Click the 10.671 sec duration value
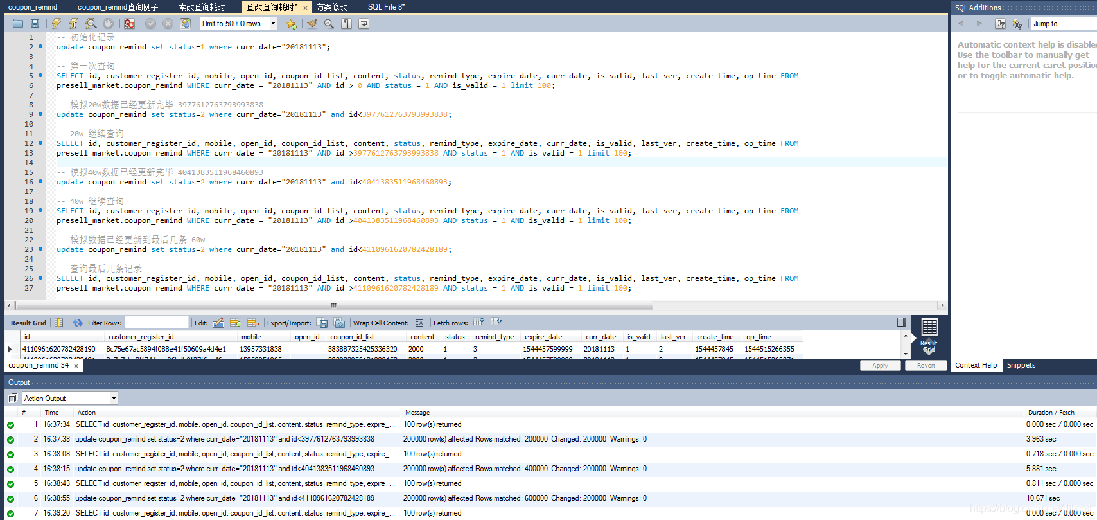This screenshot has width=1097, height=520. click(x=1043, y=498)
